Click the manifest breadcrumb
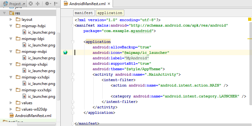Image resolution: width=252 pixels, height=126 pixels. click(84, 13)
